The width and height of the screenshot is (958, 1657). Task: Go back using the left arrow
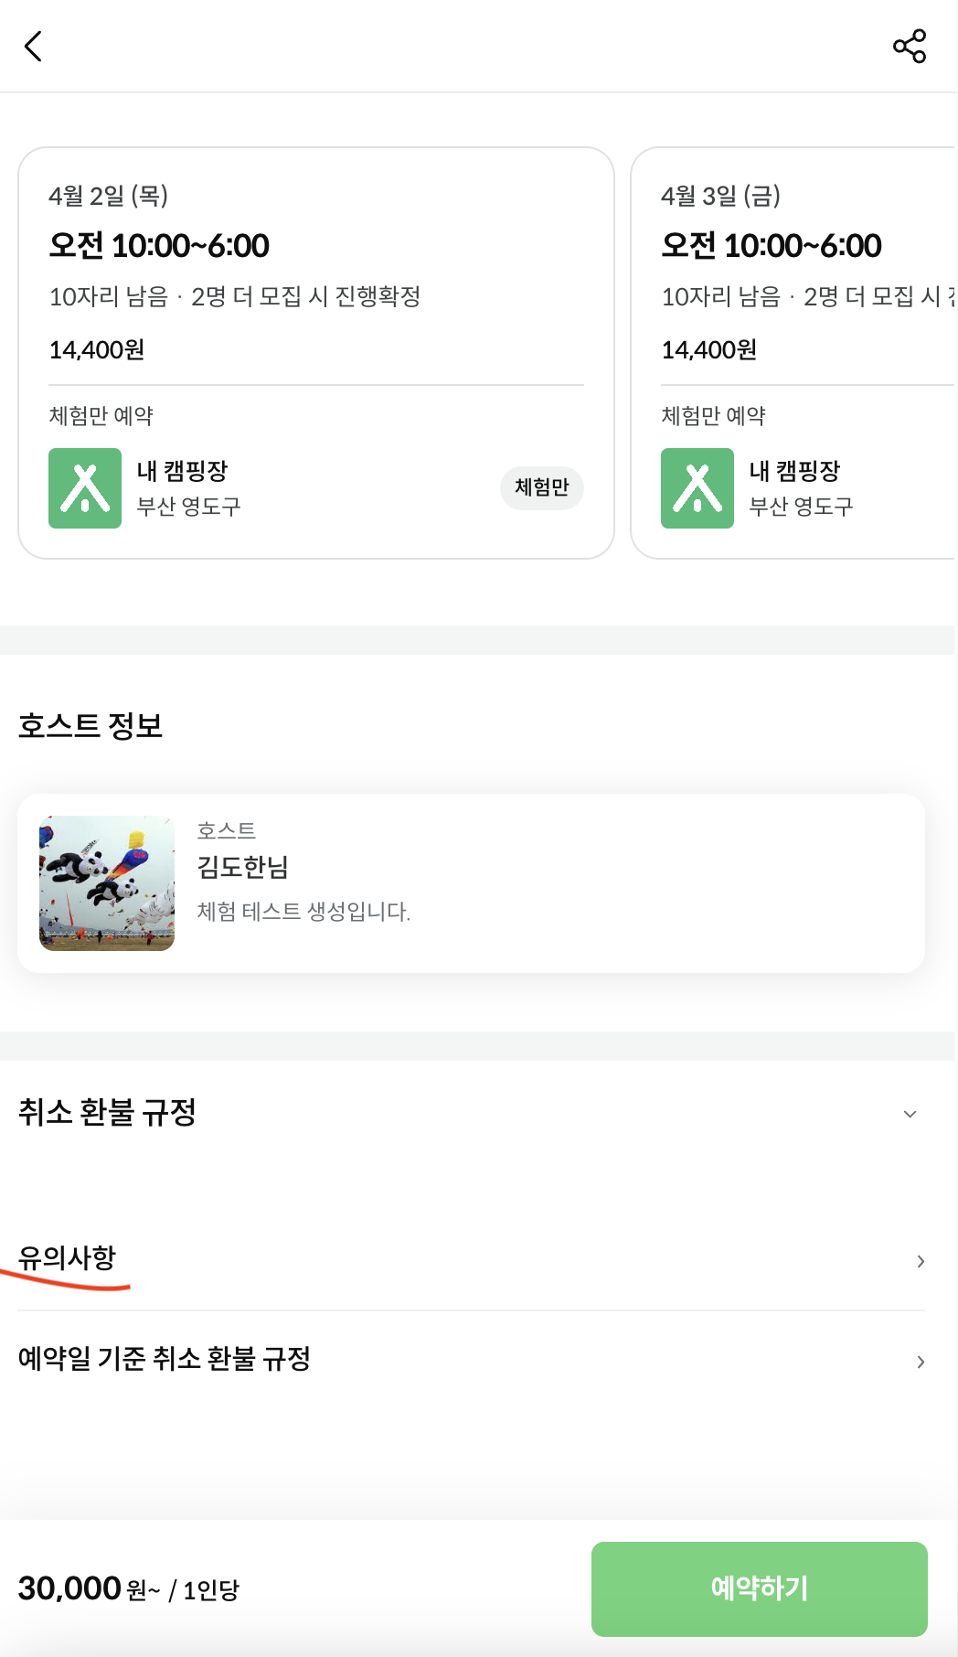pyautogui.click(x=34, y=46)
